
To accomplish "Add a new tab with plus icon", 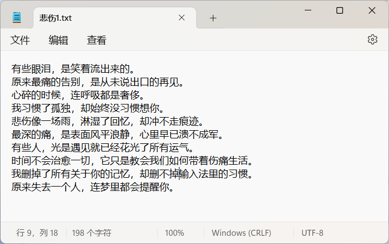I will point(213,18).
